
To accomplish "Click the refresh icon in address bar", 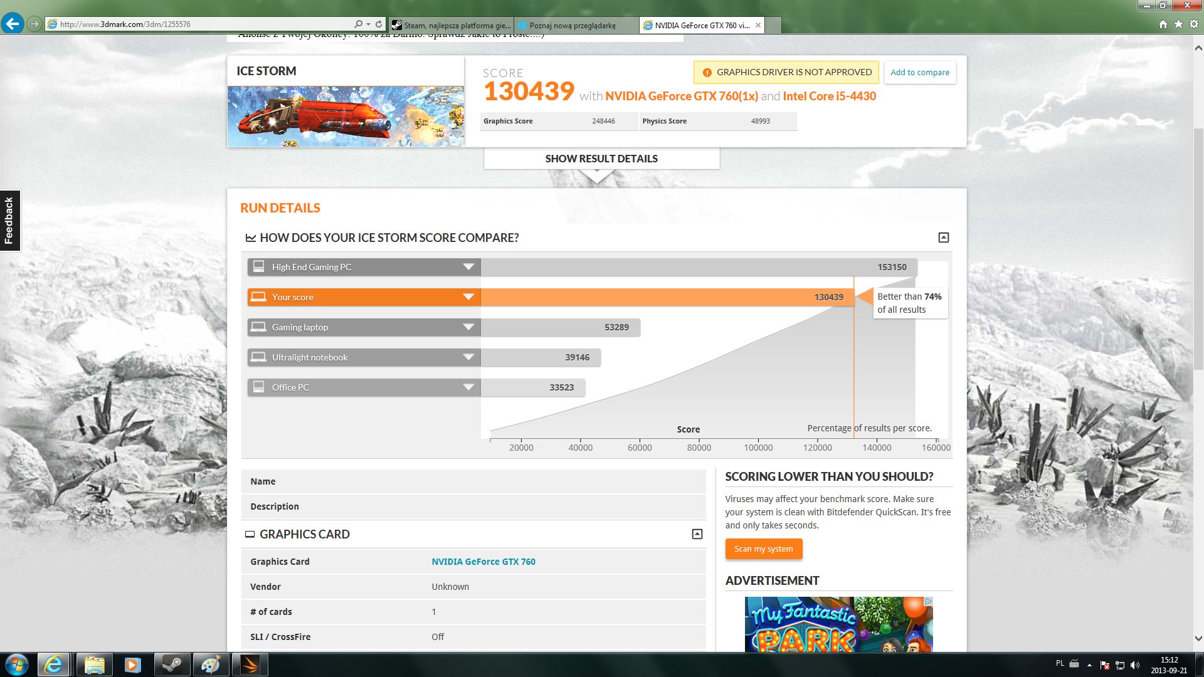I will point(379,24).
